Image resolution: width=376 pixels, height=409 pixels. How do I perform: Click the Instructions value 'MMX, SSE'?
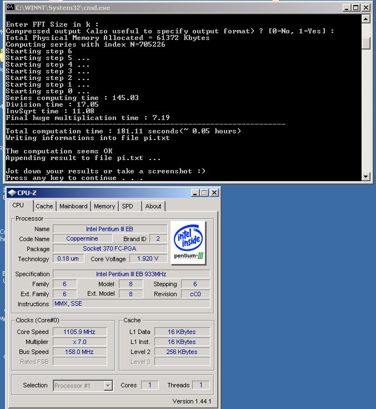coord(132,303)
